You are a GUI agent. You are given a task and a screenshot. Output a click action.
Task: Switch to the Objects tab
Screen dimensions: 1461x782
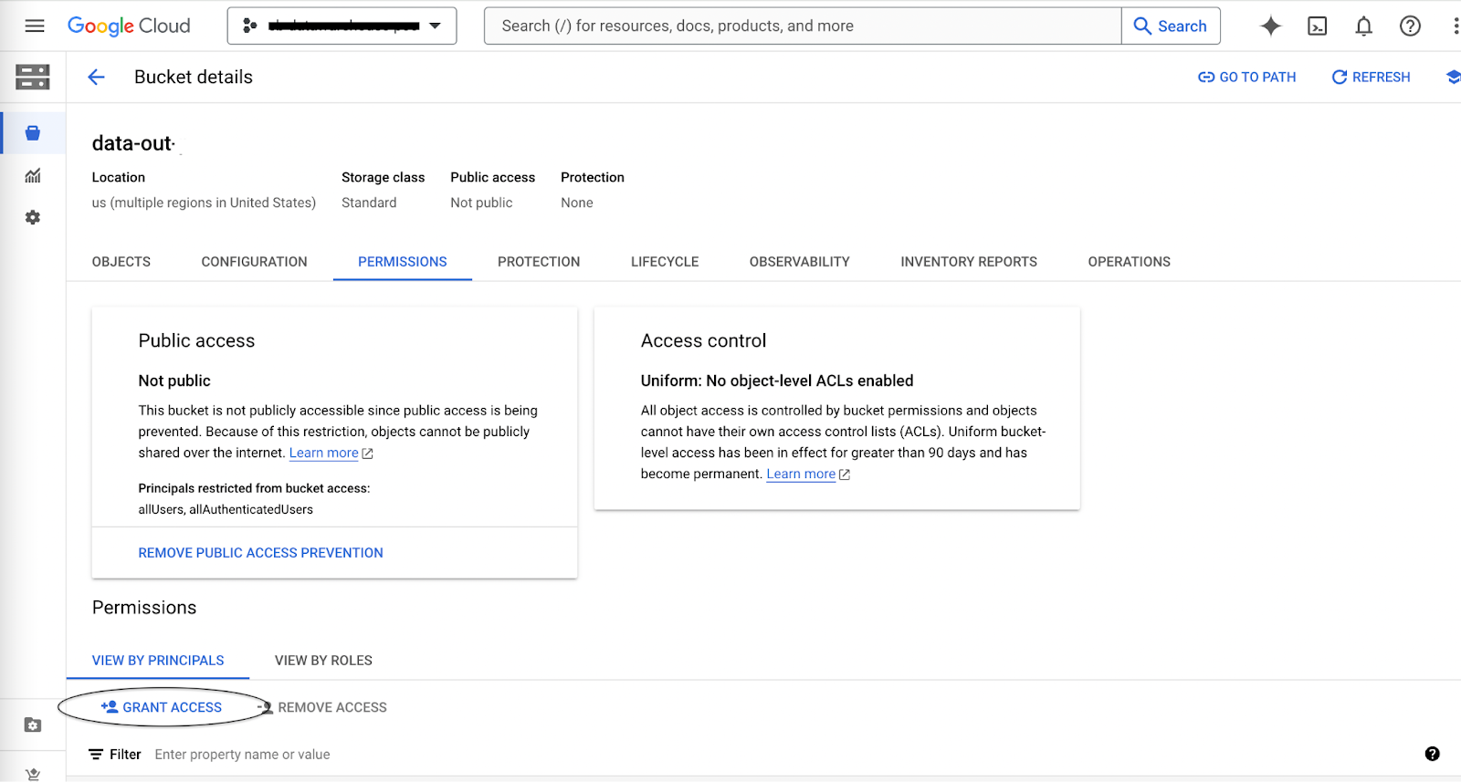pyautogui.click(x=121, y=262)
